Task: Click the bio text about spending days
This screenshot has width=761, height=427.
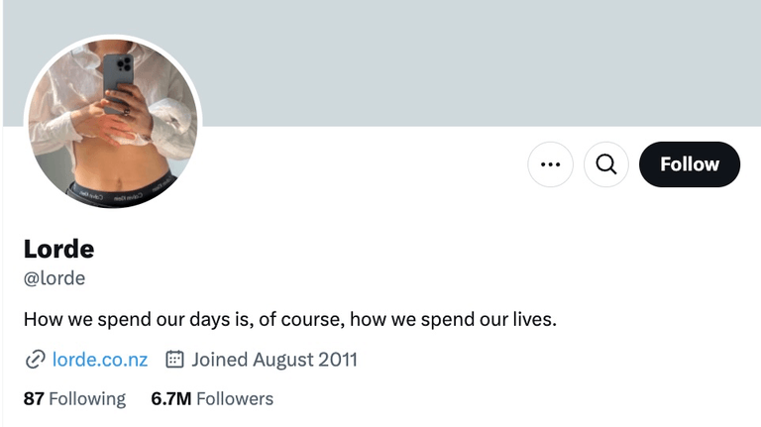Action: point(290,320)
